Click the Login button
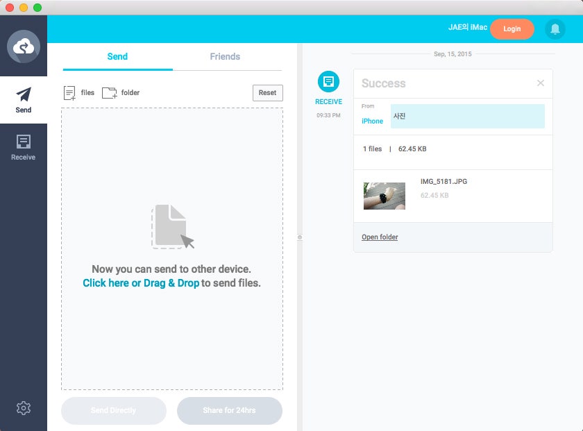The height and width of the screenshot is (431, 583). [x=512, y=29]
